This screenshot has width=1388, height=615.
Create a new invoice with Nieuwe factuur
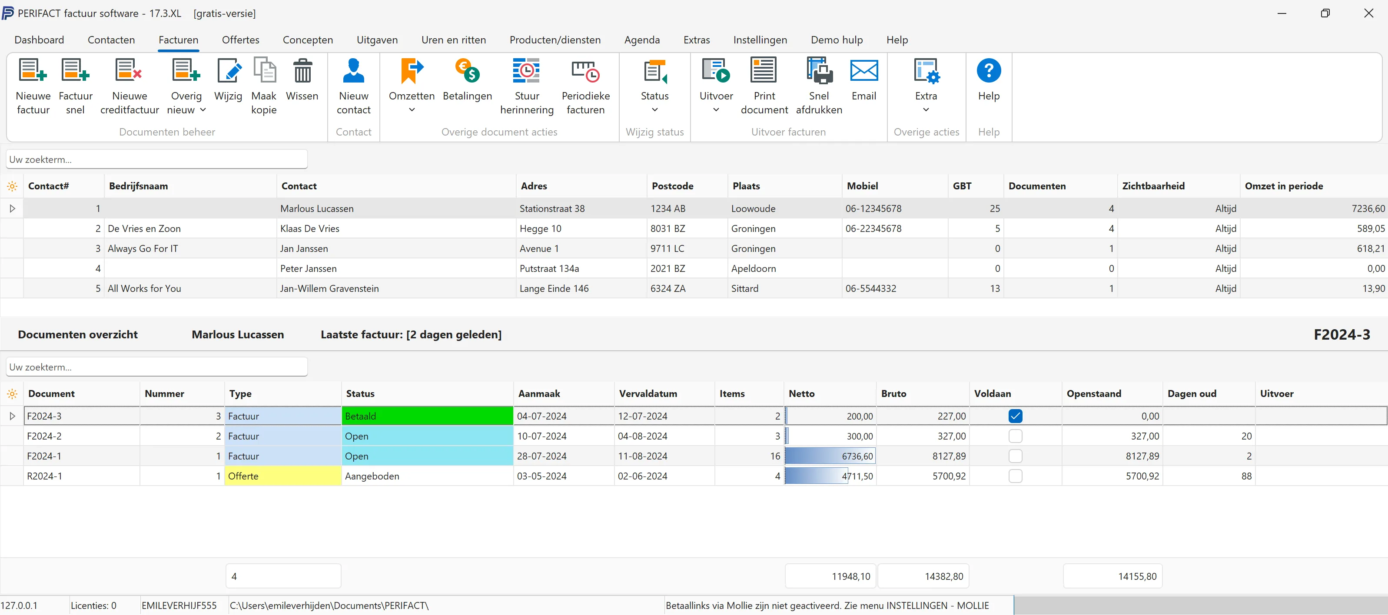coord(33,86)
